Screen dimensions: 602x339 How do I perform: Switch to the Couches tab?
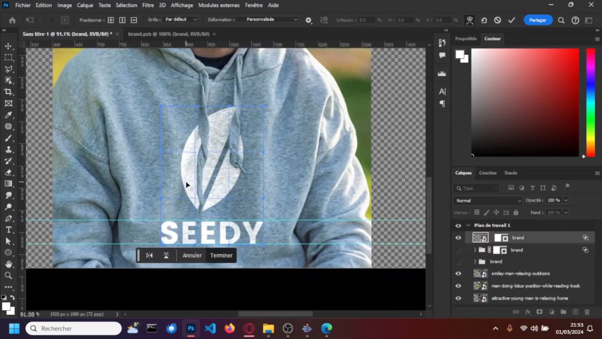click(x=487, y=173)
